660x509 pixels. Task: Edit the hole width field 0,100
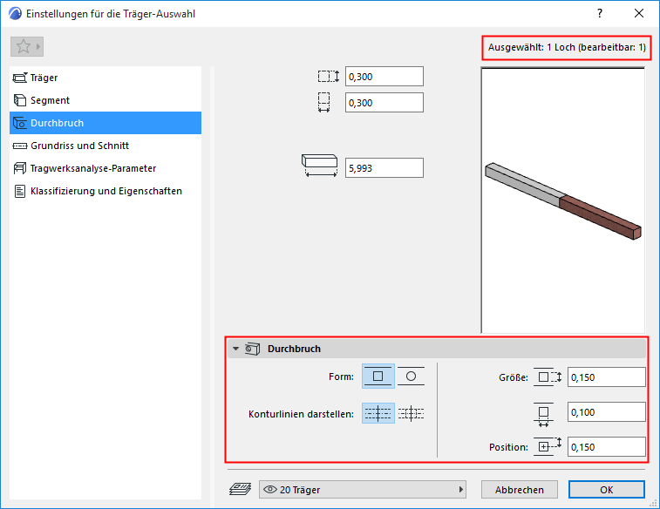606,412
